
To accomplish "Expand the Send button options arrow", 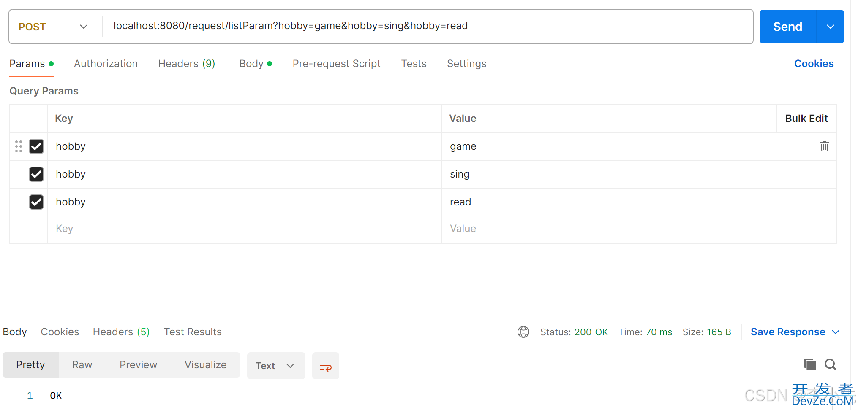I will click(830, 27).
